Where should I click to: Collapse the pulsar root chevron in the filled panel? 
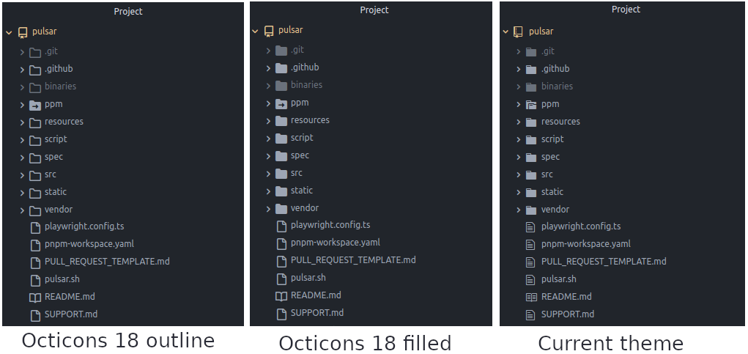coord(256,31)
